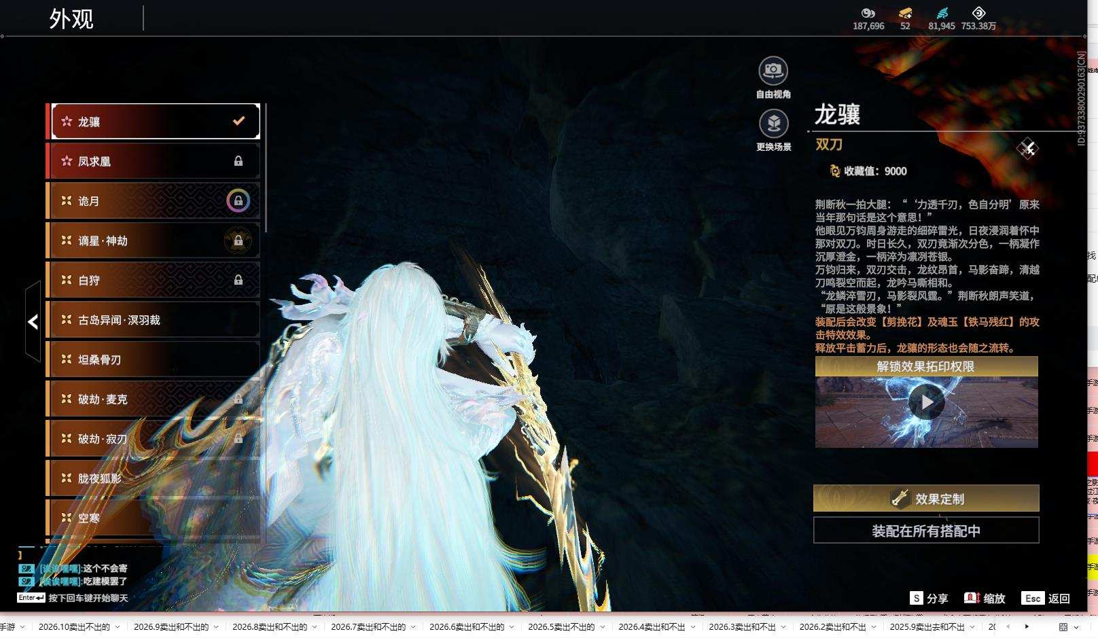The height and width of the screenshot is (638, 1098).
Task: Click the ringed lock icon on 诡月
Action: [x=238, y=200]
